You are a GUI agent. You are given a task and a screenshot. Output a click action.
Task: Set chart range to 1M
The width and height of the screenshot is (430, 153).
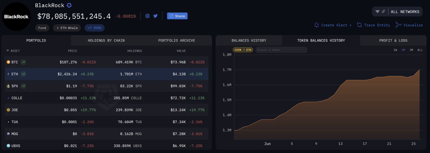pos(403,50)
